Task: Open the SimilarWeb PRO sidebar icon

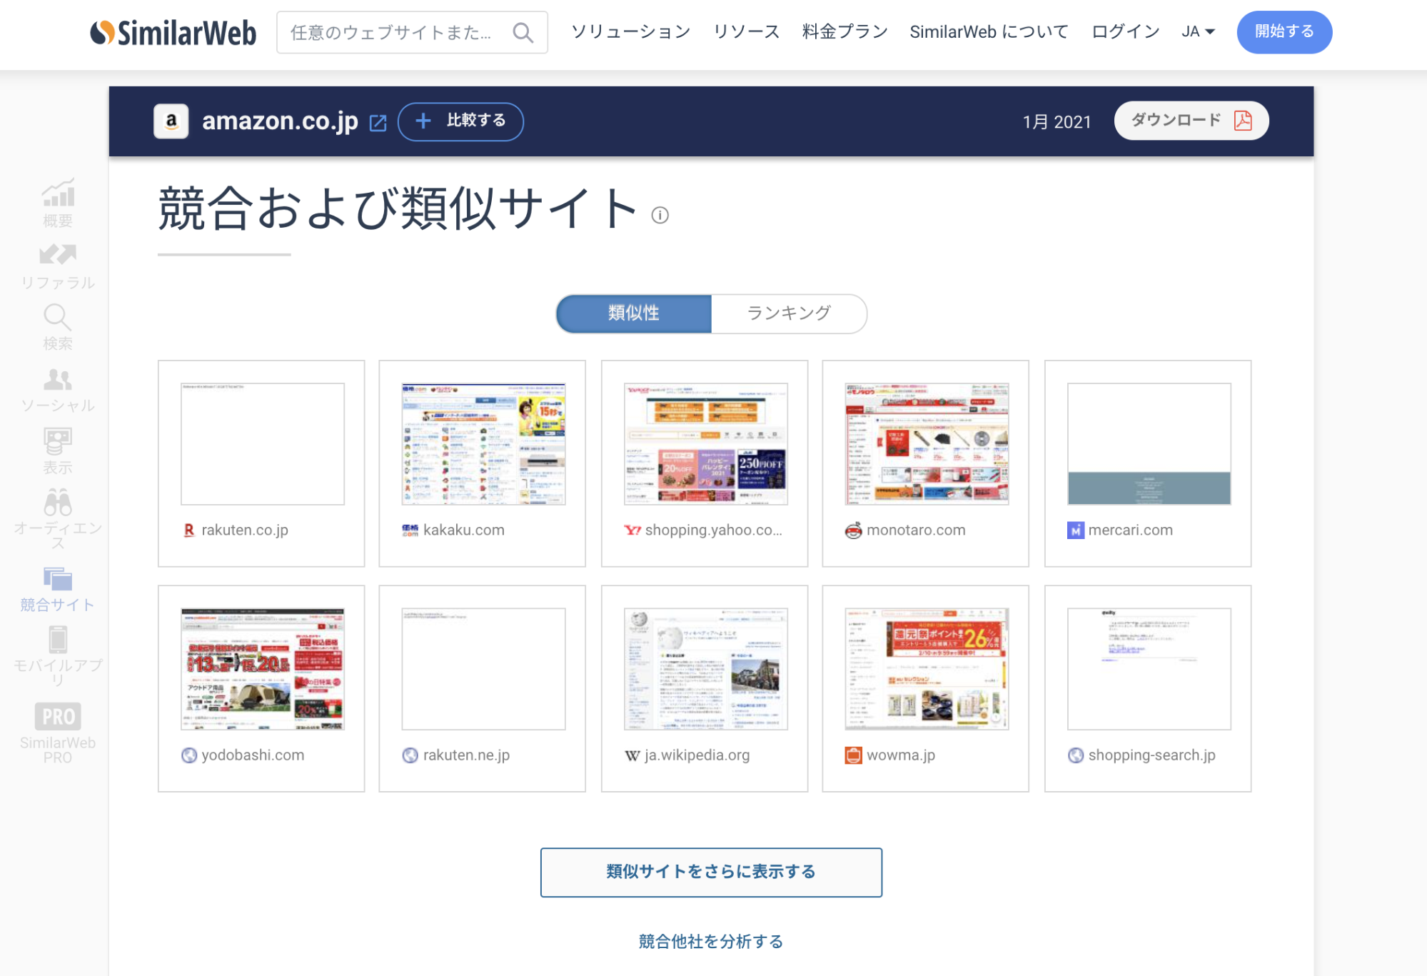Action: pos(58,716)
